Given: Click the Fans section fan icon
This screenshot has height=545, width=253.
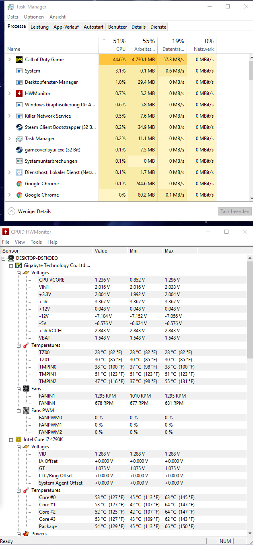Looking at the screenshot, I should (26, 389).
